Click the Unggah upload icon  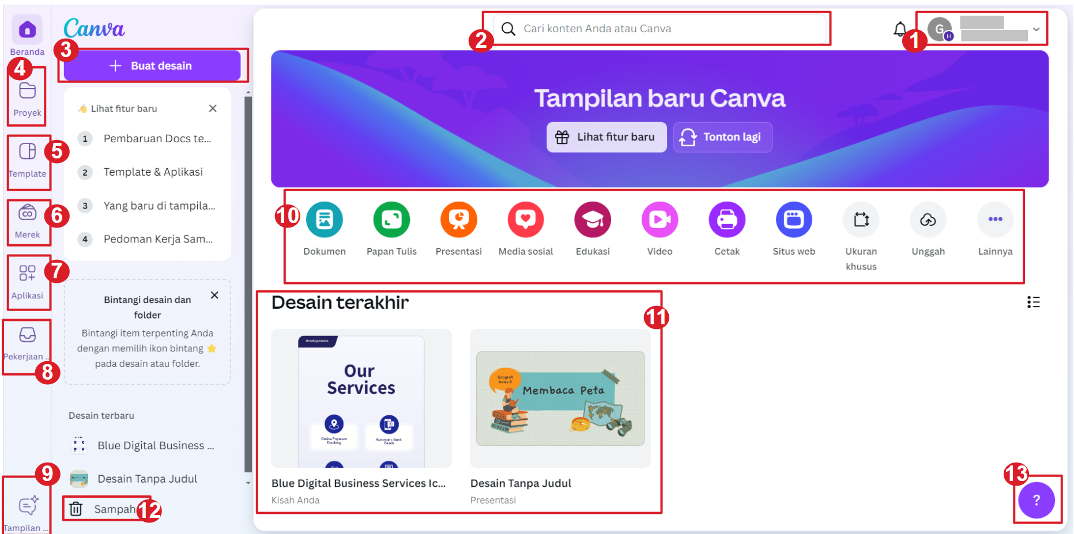(928, 219)
